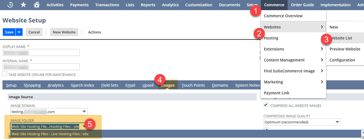
Task: Click the Display Name input field
Action: (41, 52)
